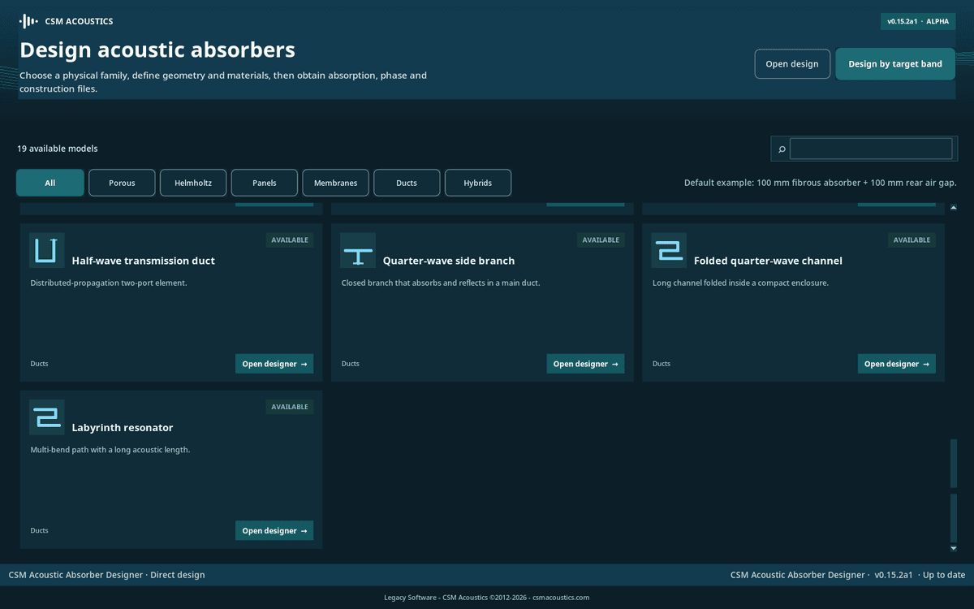This screenshot has width=974, height=609.
Task: Click the Open design button
Action: tap(792, 64)
